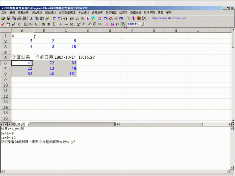Click the multiplication X operator icon
The image size is (235, 176).
click(x=72, y=24)
